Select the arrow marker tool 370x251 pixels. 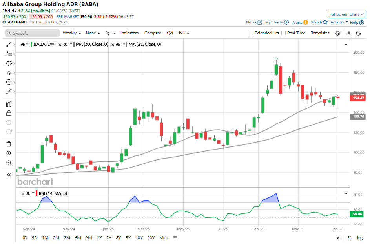point(9,73)
